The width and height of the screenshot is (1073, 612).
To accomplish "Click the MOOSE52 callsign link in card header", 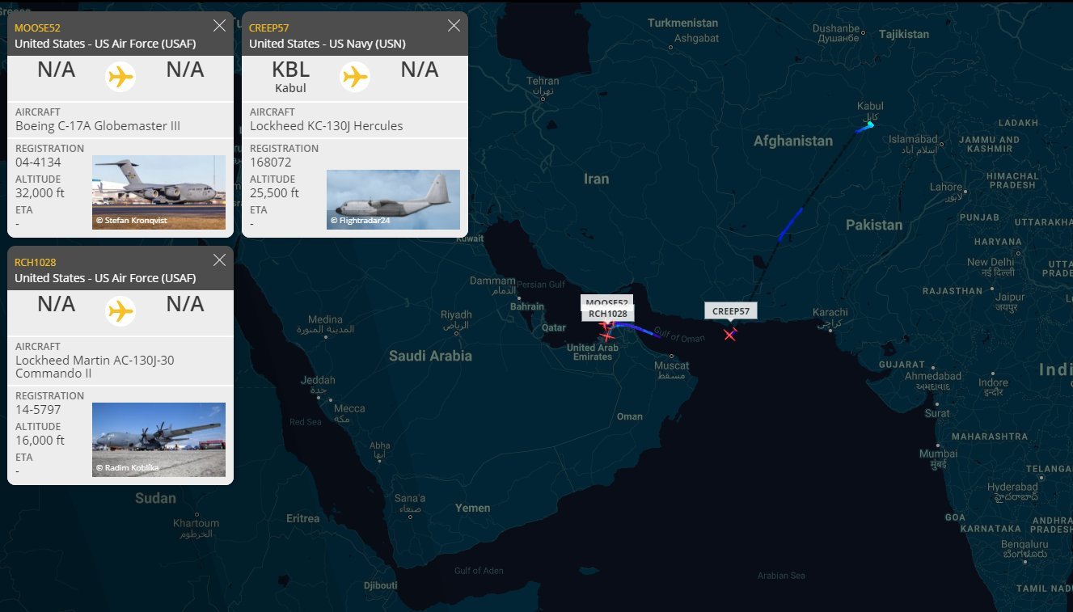I will click(37, 27).
